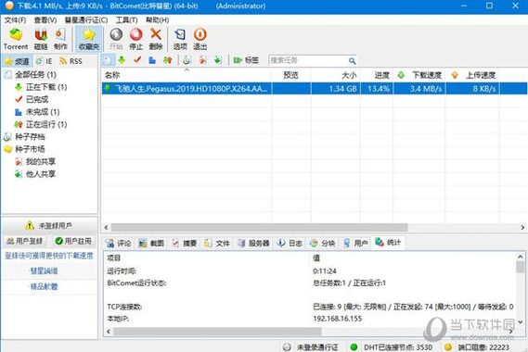
Task: Click the 用户登录 login button
Action: (x=25, y=241)
